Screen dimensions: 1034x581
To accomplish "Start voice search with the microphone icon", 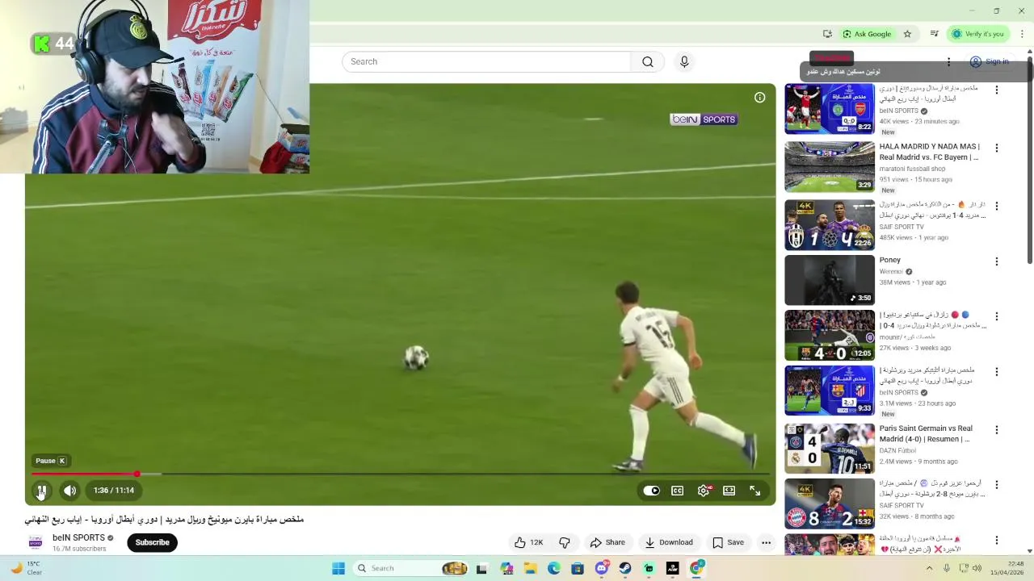I will pyautogui.click(x=684, y=61).
